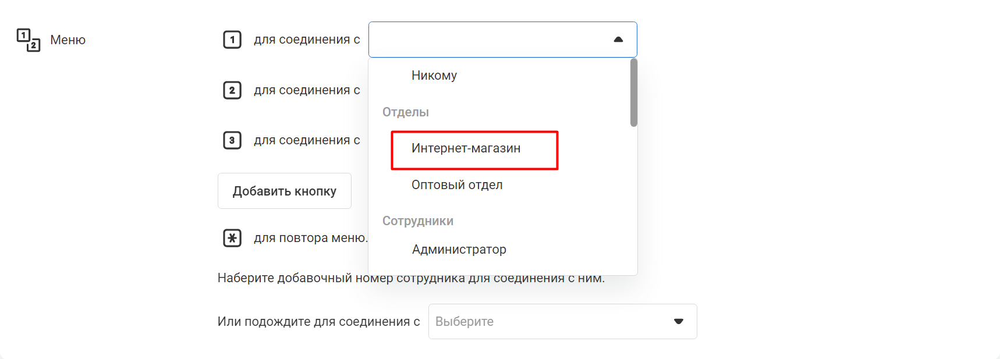
Task: Click the asterisk key icon
Action: (232, 238)
